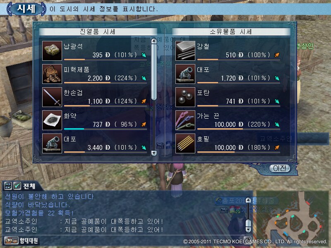Click the chat log scroll down arrow

(x=248, y=229)
